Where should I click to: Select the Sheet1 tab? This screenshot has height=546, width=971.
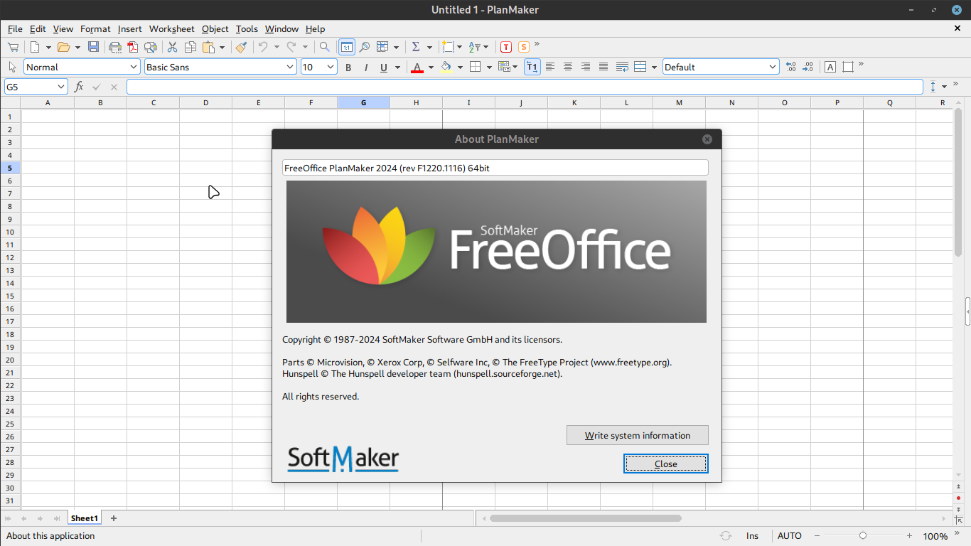(x=85, y=518)
